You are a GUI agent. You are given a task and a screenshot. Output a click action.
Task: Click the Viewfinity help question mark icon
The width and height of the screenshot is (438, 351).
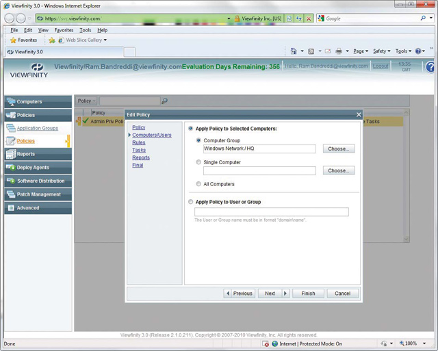coord(430,67)
